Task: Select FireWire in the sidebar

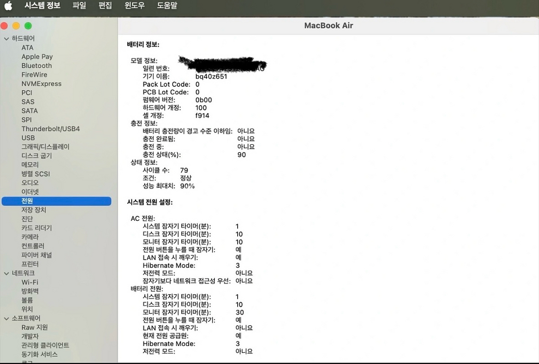Action: (x=35, y=75)
